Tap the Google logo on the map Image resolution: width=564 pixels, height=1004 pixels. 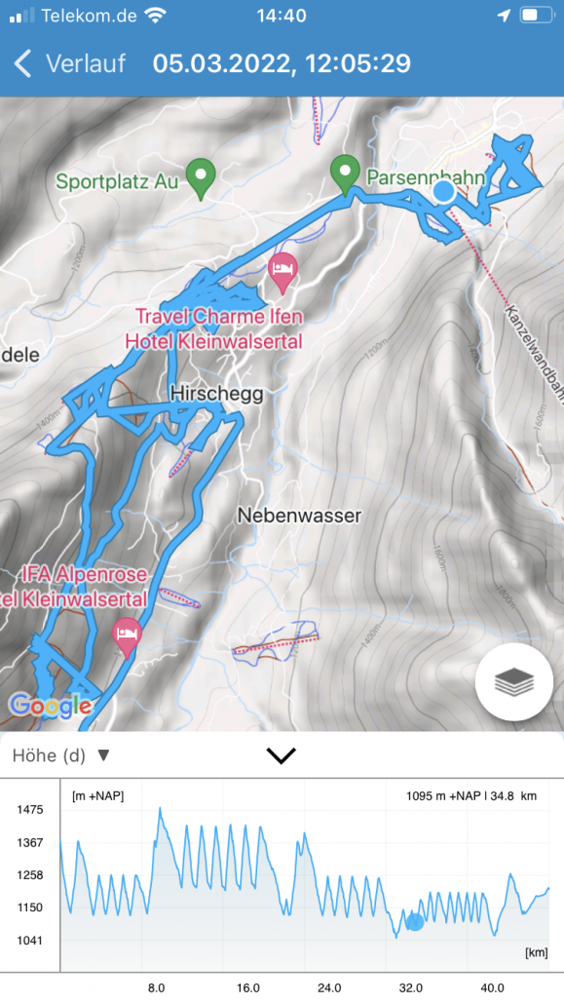pos(50,706)
